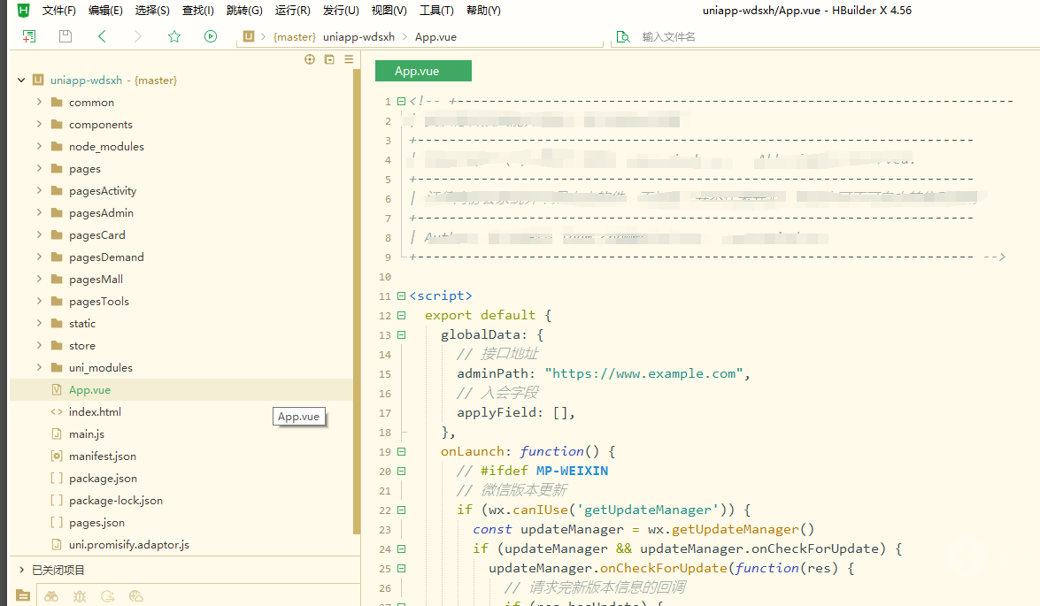This screenshot has height=606, width=1040.
Task: Open pages.json in the project tree
Action: point(96,523)
